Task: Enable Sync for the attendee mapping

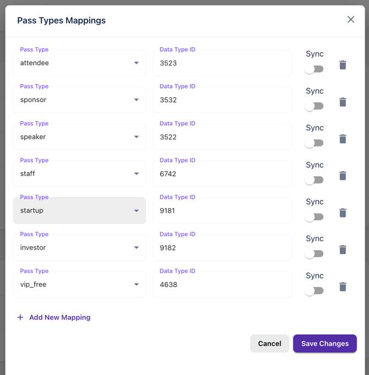Action: click(314, 69)
